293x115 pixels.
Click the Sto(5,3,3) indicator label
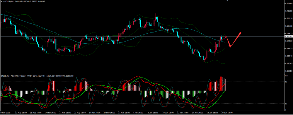coord(6,76)
